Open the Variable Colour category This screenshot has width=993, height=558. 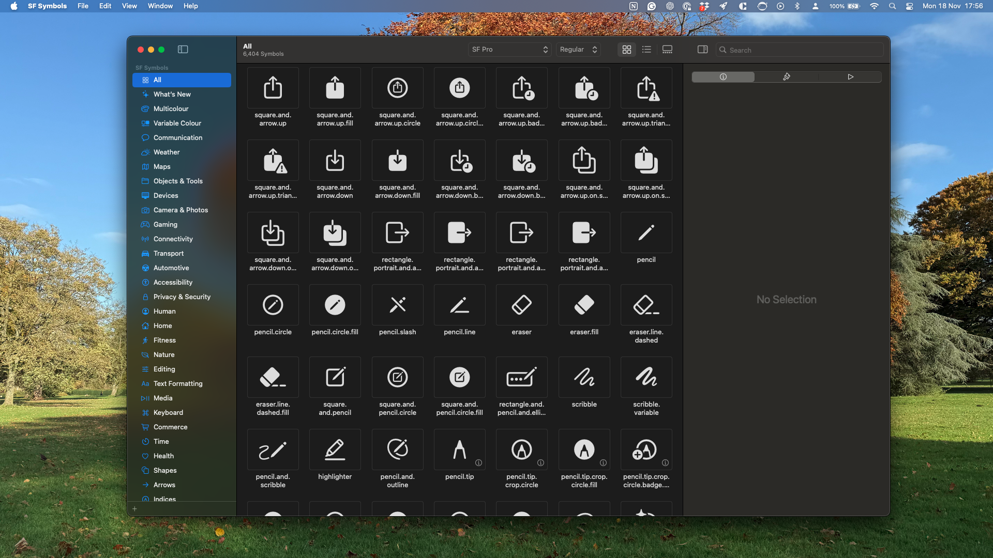click(182, 123)
